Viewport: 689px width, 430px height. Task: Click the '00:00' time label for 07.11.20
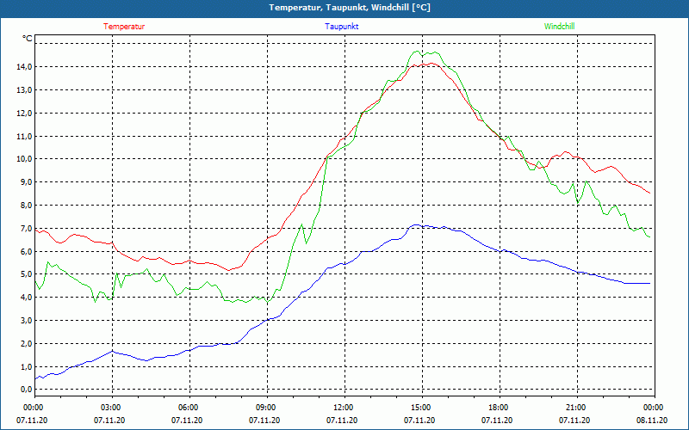click(32, 407)
